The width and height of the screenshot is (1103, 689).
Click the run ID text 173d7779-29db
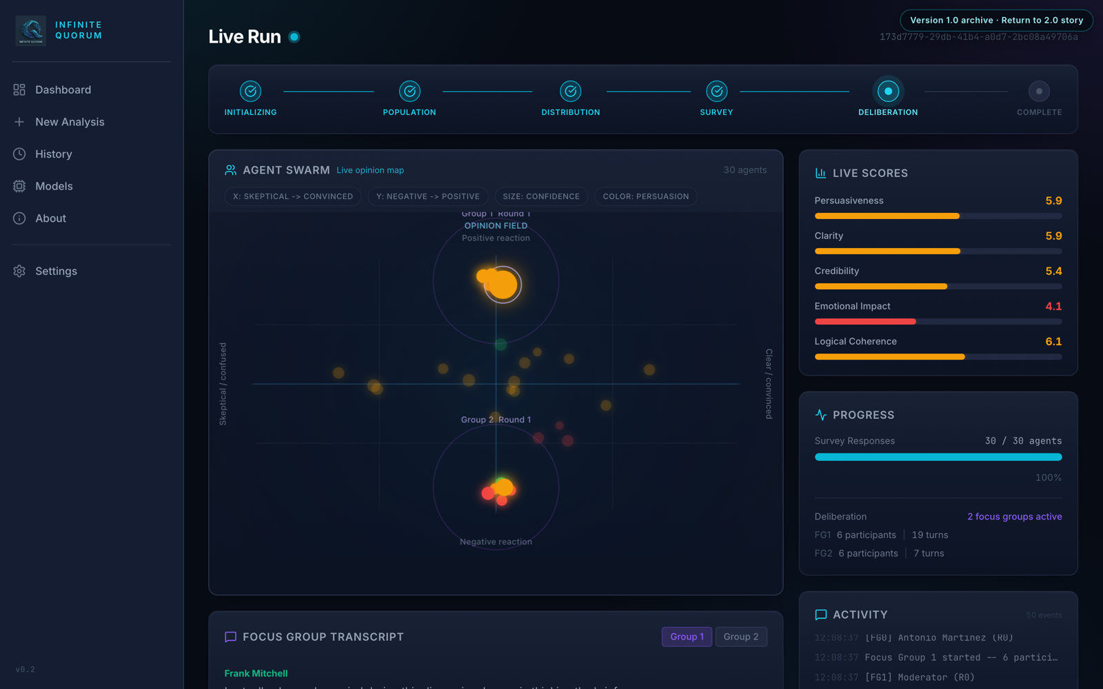(x=978, y=37)
